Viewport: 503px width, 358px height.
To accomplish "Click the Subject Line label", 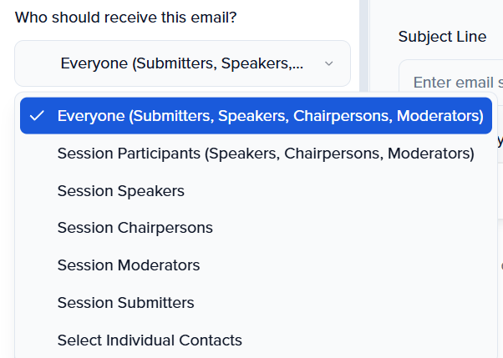I will pos(442,37).
